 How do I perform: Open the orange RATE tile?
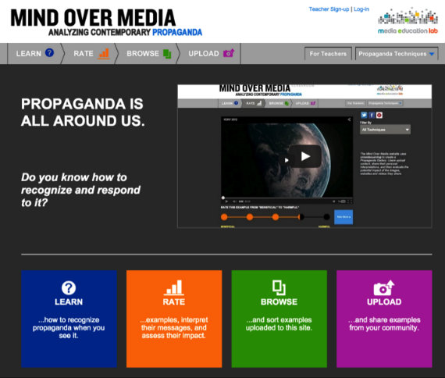pos(174,319)
